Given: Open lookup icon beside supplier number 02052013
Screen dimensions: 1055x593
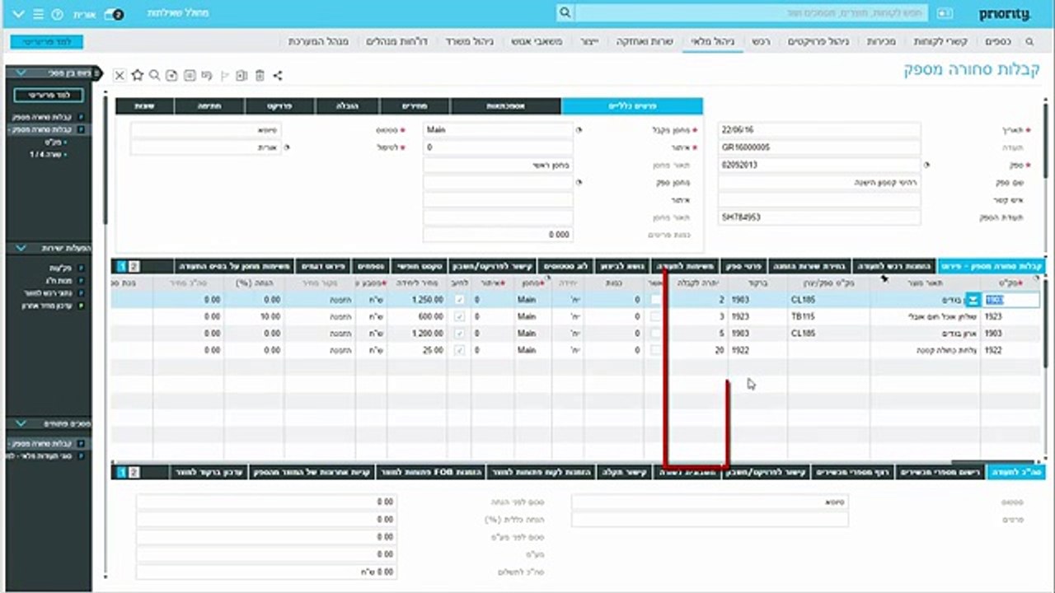Looking at the screenshot, I should tap(926, 165).
